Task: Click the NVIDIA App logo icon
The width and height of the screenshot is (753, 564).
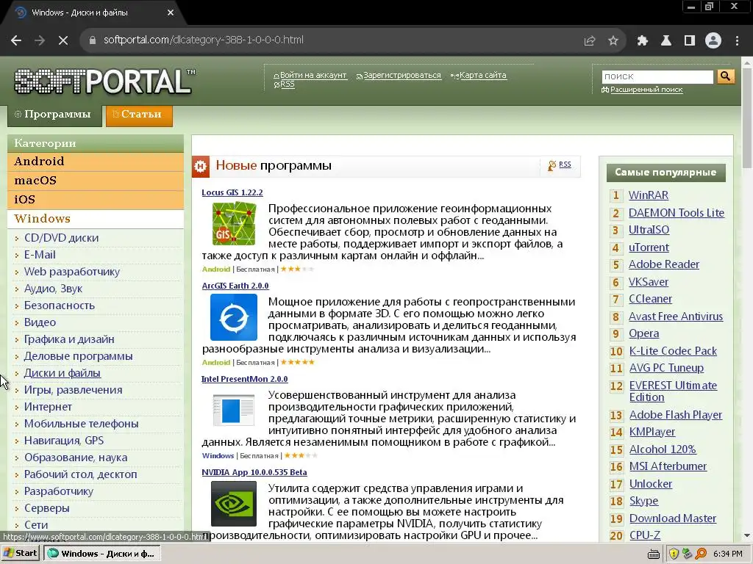Action: click(234, 504)
